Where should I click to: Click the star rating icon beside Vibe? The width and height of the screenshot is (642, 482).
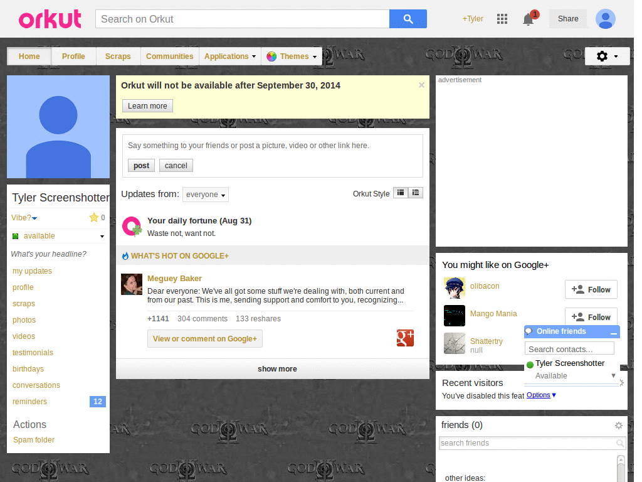pos(94,217)
